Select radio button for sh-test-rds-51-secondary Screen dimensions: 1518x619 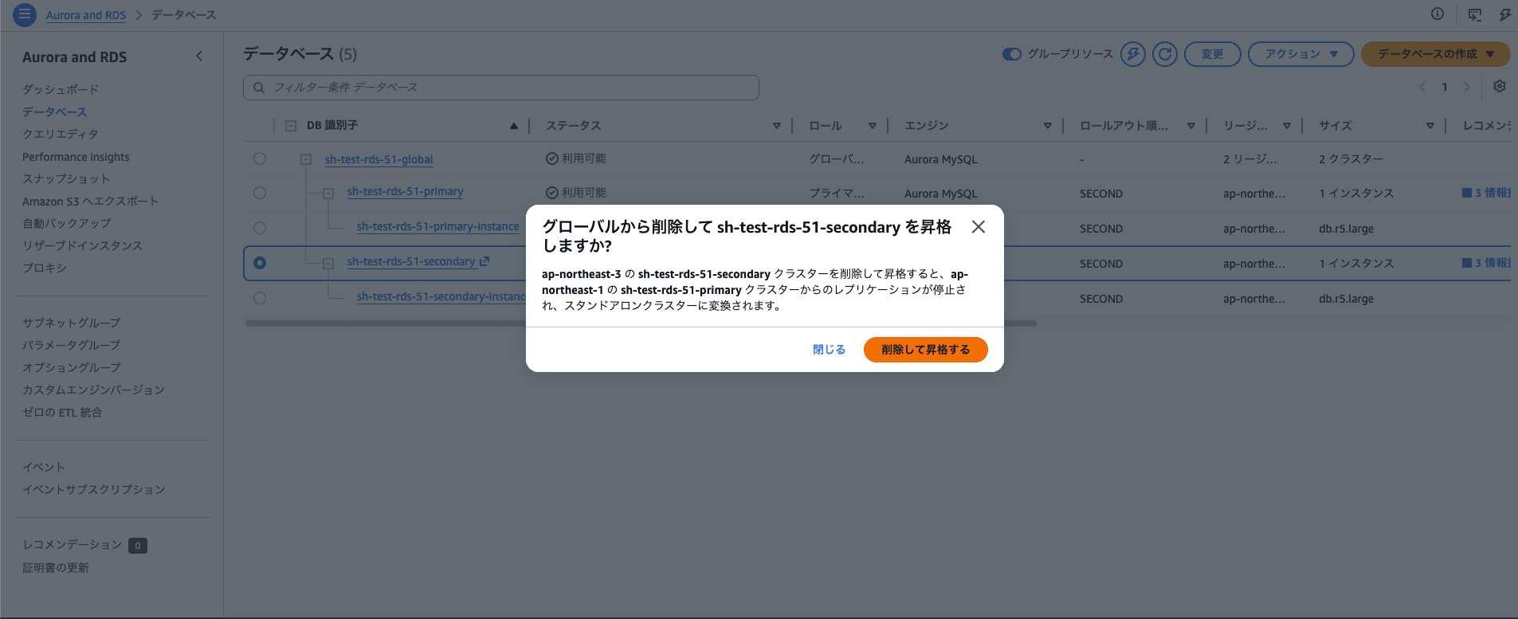point(260,263)
